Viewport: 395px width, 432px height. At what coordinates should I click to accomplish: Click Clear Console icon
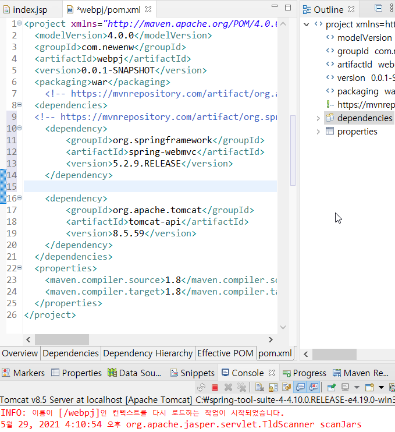(x=259, y=388)
